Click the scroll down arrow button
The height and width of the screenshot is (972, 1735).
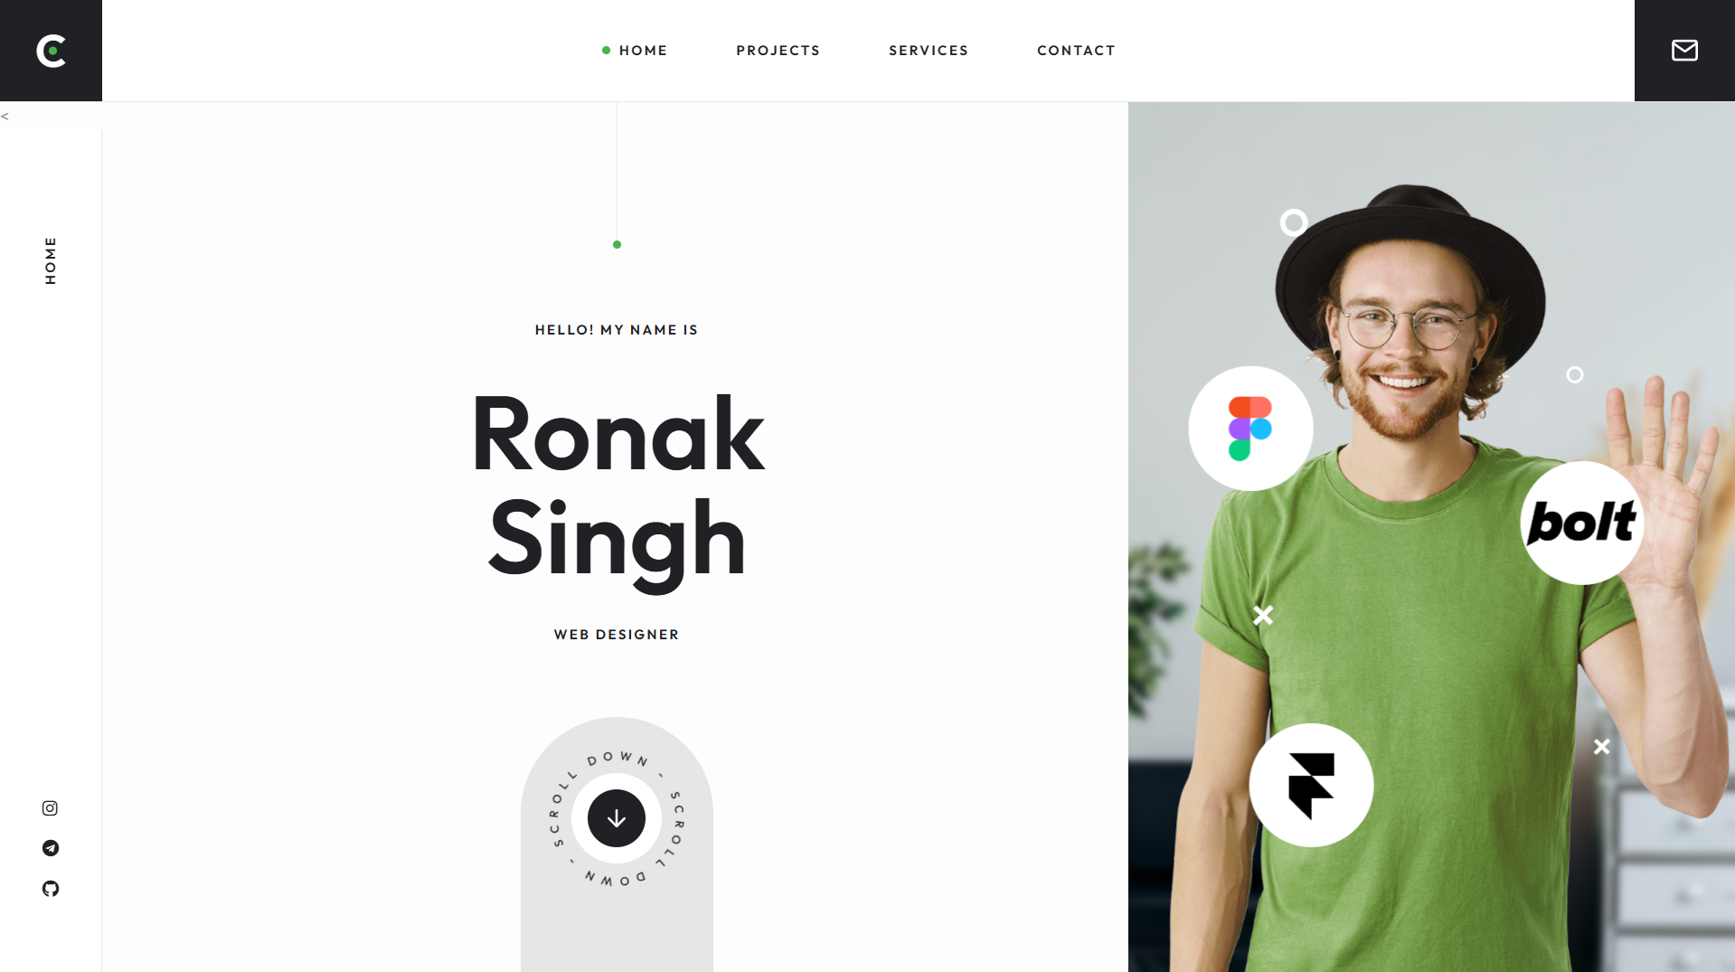tap(617, 818)
